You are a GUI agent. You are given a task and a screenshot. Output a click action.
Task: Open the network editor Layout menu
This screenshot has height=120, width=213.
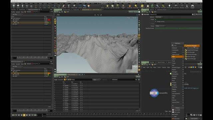(164, 67)
